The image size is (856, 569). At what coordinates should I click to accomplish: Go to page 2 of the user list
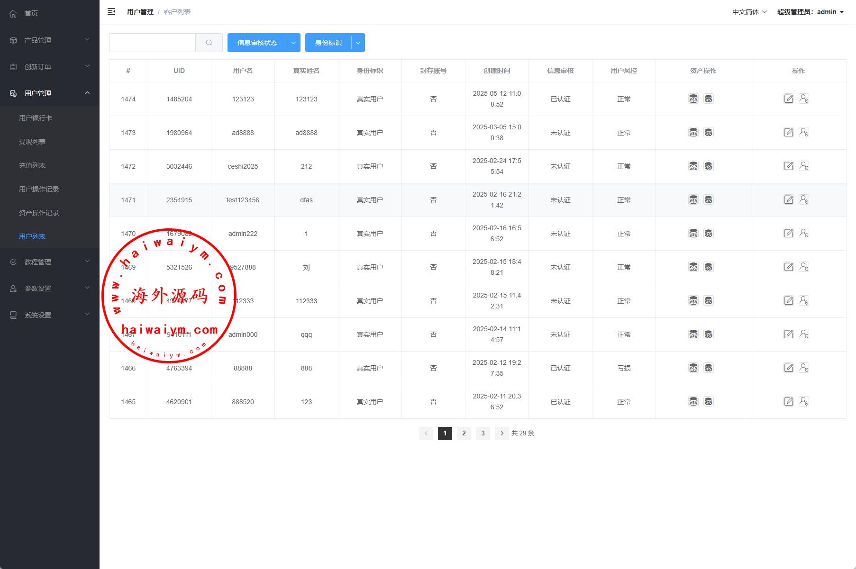[464, 433]
